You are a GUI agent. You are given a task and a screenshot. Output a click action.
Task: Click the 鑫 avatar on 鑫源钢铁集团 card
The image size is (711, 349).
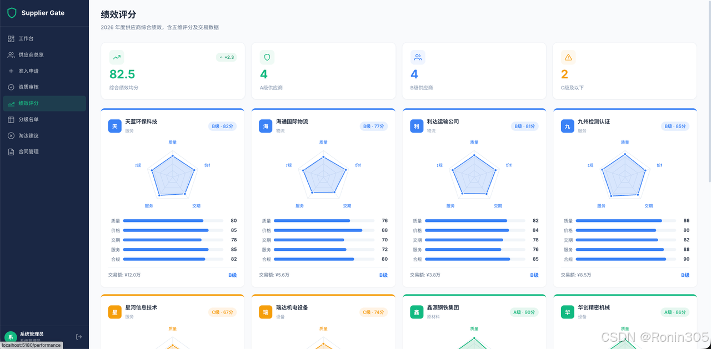click(417, 312)
